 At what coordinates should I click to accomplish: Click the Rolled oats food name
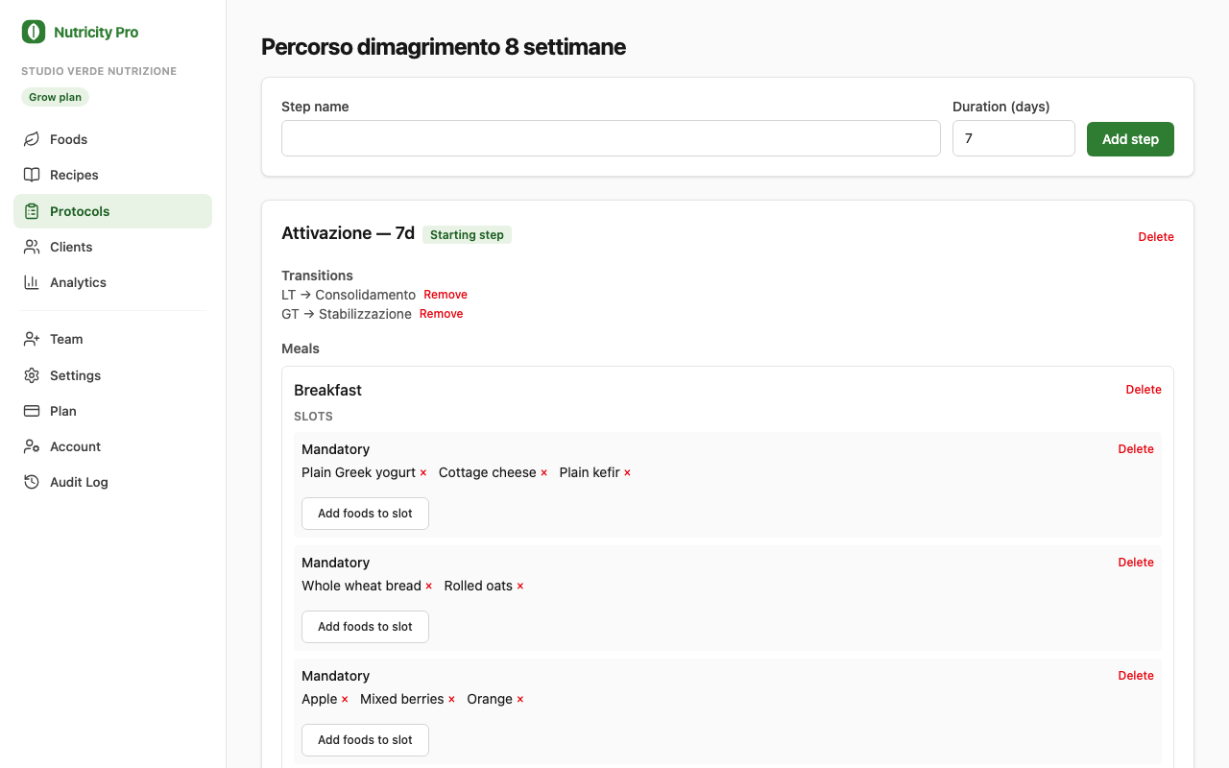(478, 586)
